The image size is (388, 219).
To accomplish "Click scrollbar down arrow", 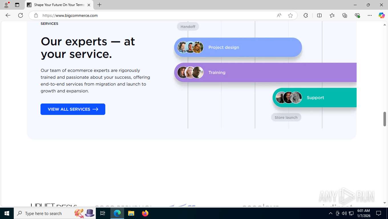I will click(385, 203).
